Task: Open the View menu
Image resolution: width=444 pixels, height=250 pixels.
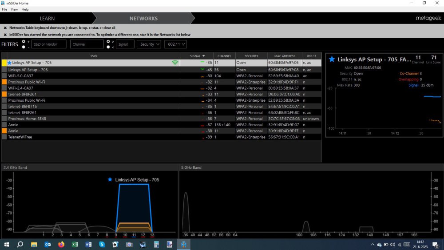Action: point(14,9)
